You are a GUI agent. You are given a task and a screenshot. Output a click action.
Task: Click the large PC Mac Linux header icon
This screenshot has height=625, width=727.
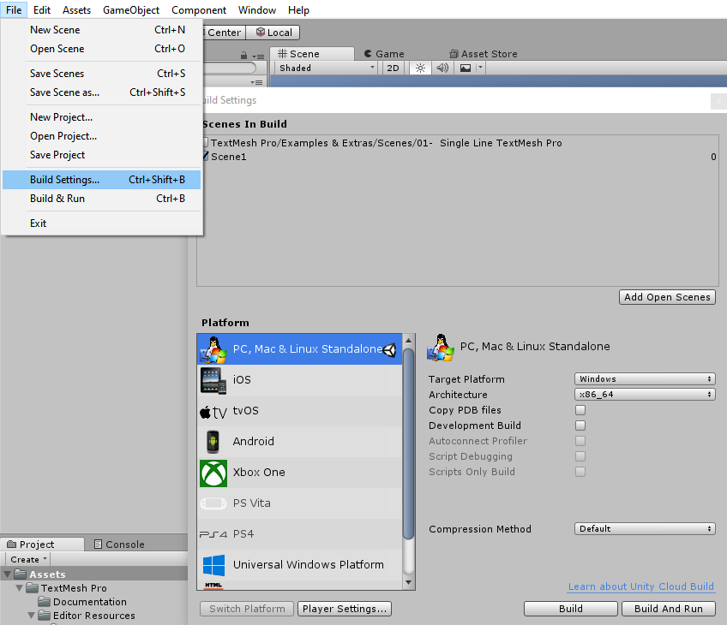pos(440,348)
